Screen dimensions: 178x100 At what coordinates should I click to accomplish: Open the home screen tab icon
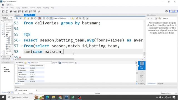click(x=3, y=5)
